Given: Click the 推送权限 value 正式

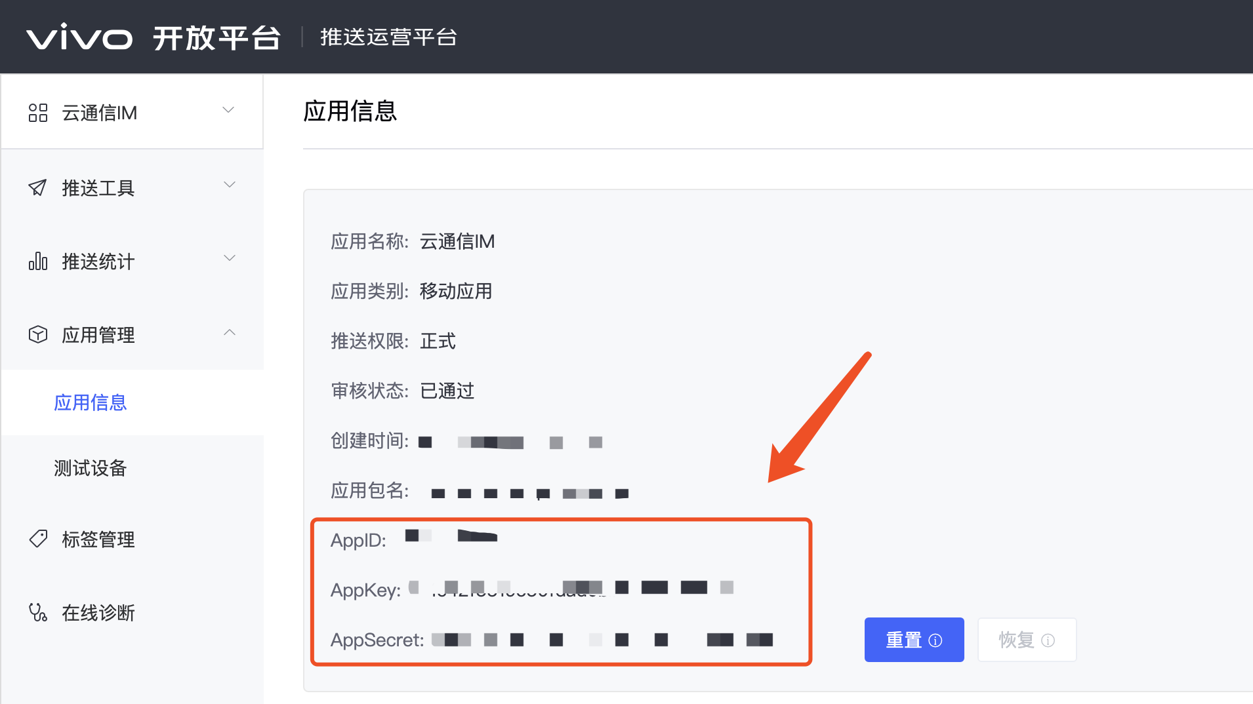Looking at the screenshot, I should point(438,341).
